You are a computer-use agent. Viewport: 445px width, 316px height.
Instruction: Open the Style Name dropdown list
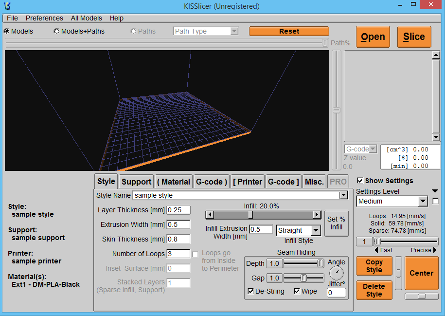tap(343, 195)
